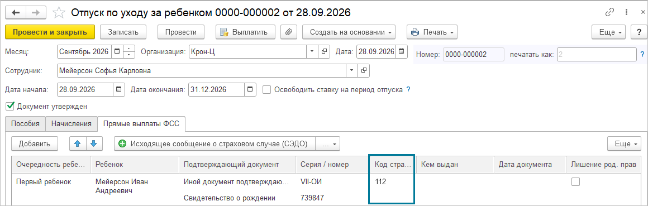Expand more СЭДО message options
Screen dimensions: 648x206
click(328, 143)
